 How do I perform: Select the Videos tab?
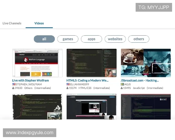click(39, 23)
